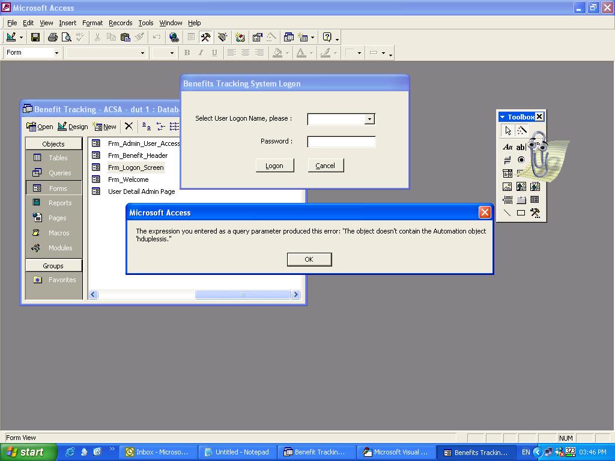
Task: Click the delete X icon in database window
Action: point(129,126)
